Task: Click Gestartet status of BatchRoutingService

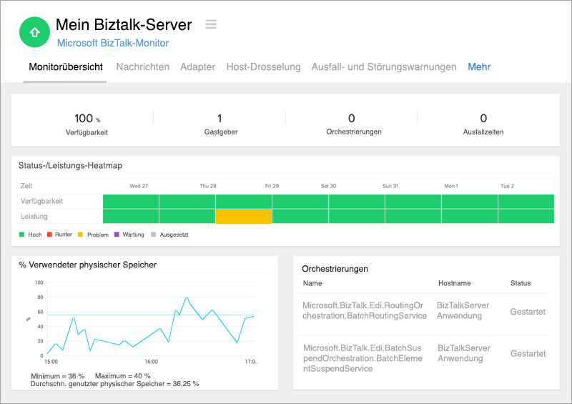Action: click(x=528, y=312)
